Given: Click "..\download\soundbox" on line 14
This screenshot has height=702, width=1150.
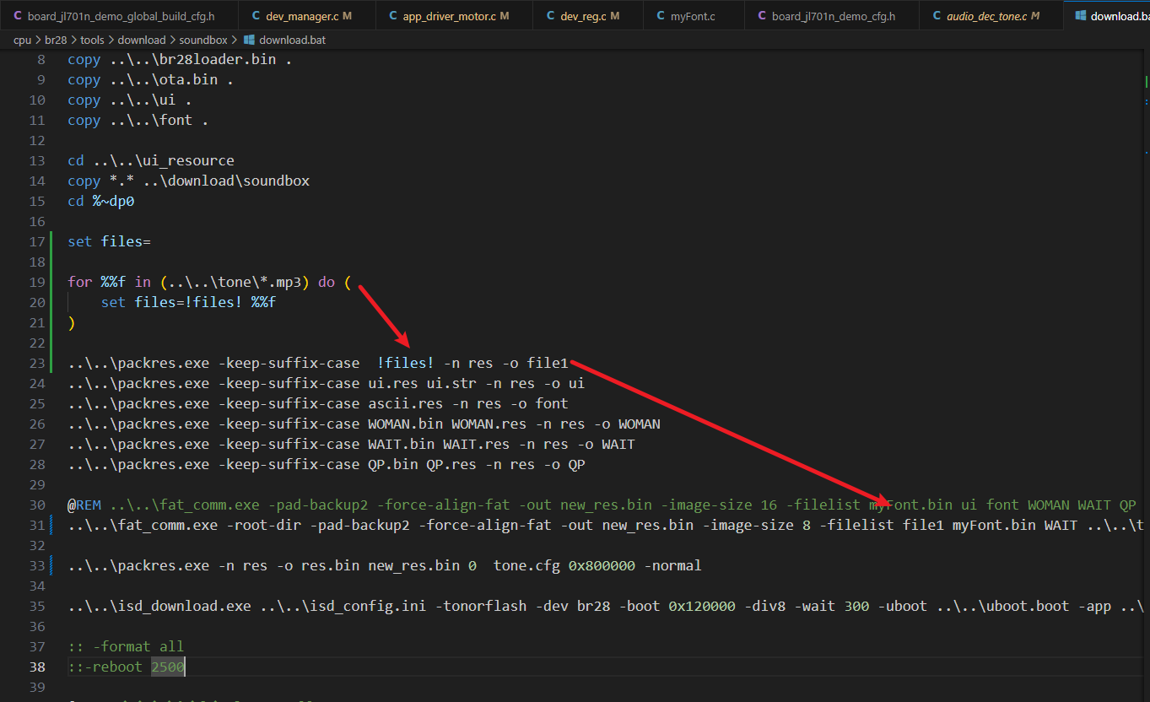Looking at the screenshot, I should pyautogui.click(x=226, y=181).
